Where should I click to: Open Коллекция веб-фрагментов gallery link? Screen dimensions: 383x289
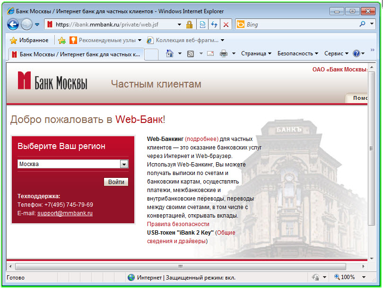point(185,40)
